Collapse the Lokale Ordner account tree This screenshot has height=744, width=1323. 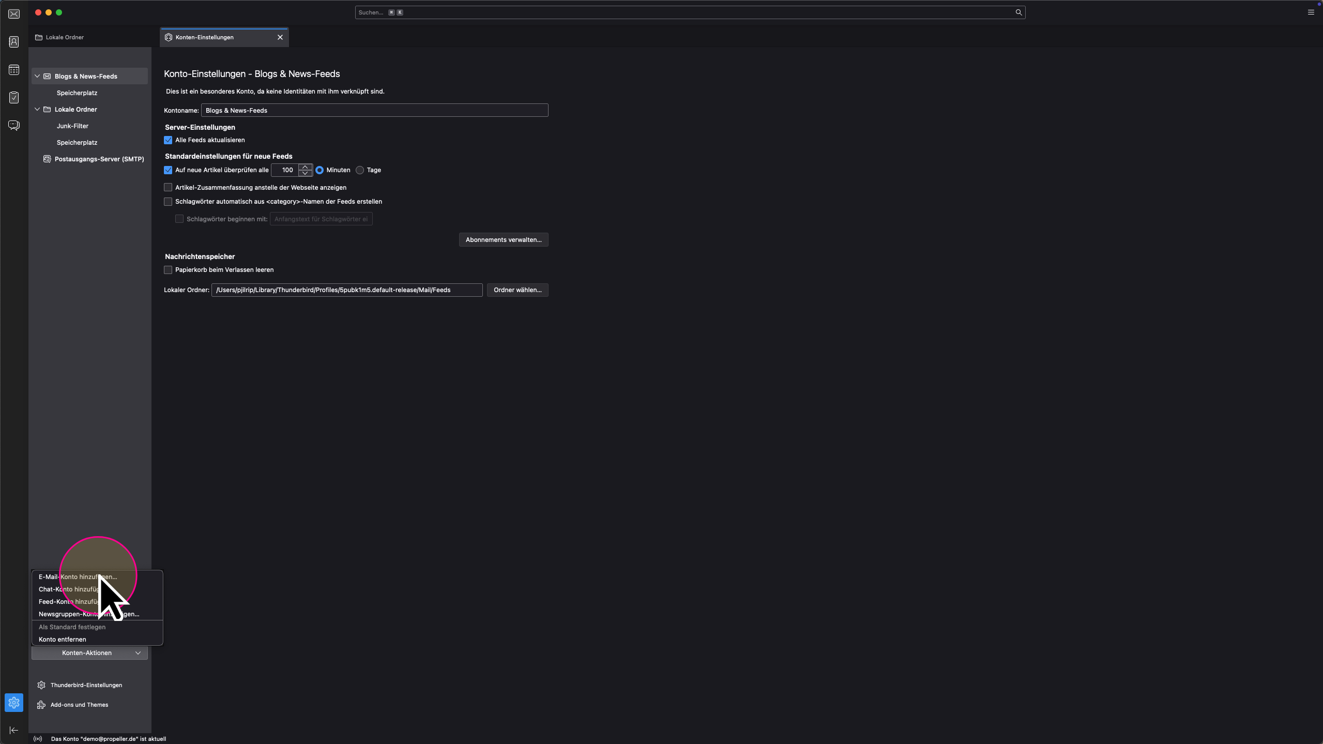(37, 110)
